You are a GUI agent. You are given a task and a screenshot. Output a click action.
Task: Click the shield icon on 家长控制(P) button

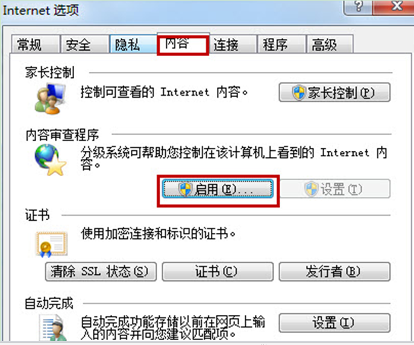(299, 93)
